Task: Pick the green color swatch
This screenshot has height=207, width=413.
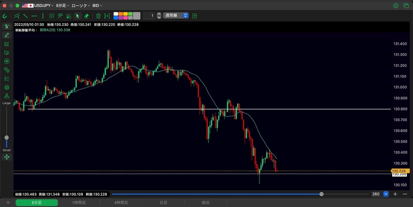Action: click(130, 14)
